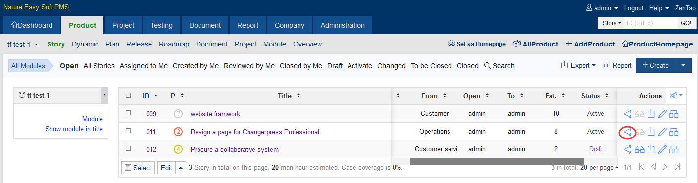Click the close story icon for story 011
Viewport: 698px width, 183px height.
pyautogui.click(x=651, y=132)
